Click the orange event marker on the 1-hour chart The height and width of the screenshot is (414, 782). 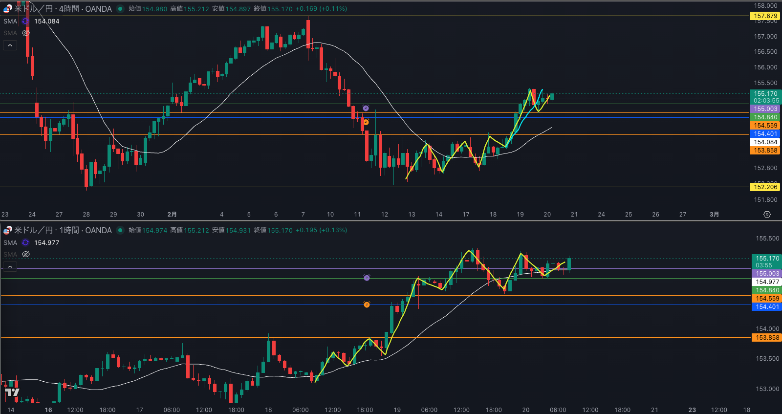point(367,305)
